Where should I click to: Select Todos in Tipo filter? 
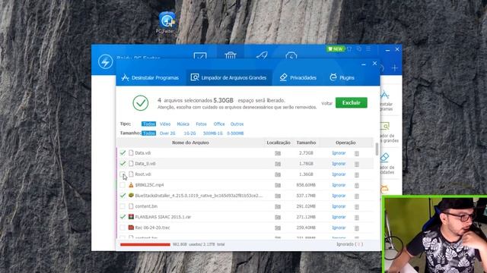[x=148, y=124]
